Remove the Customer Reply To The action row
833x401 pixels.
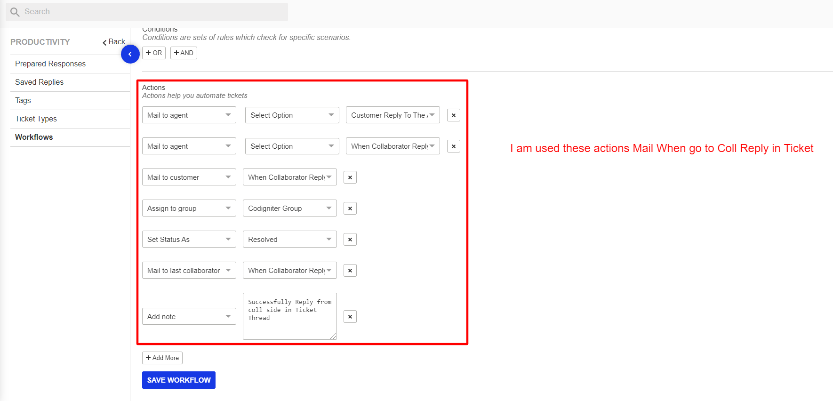[x=453, y=115]
